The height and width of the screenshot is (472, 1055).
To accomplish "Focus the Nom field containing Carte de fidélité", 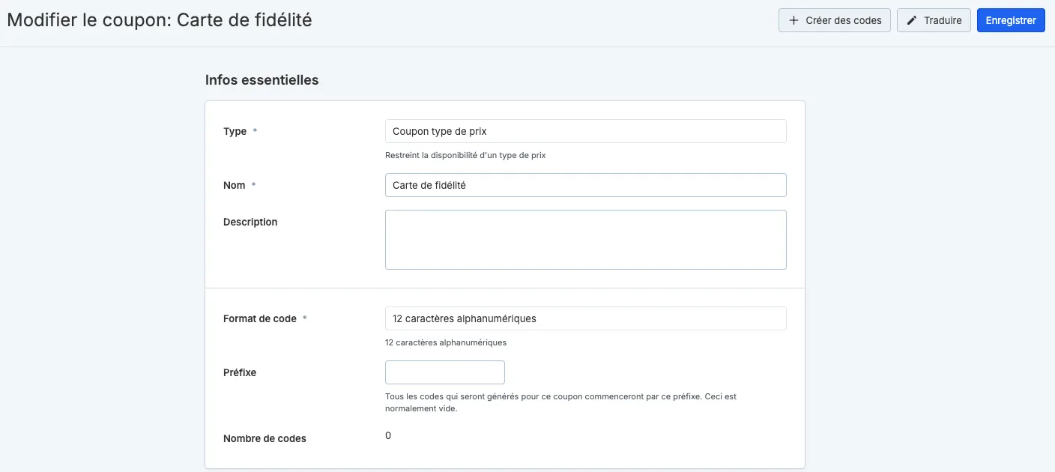I will point(586,185).
